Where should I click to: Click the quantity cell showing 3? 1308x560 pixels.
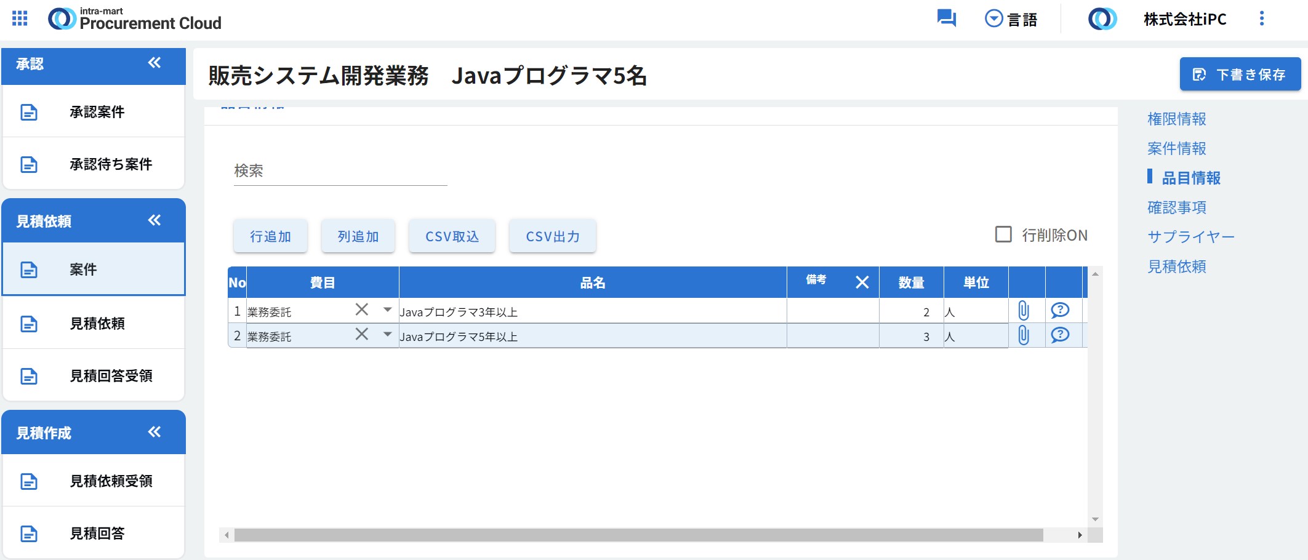911,336
